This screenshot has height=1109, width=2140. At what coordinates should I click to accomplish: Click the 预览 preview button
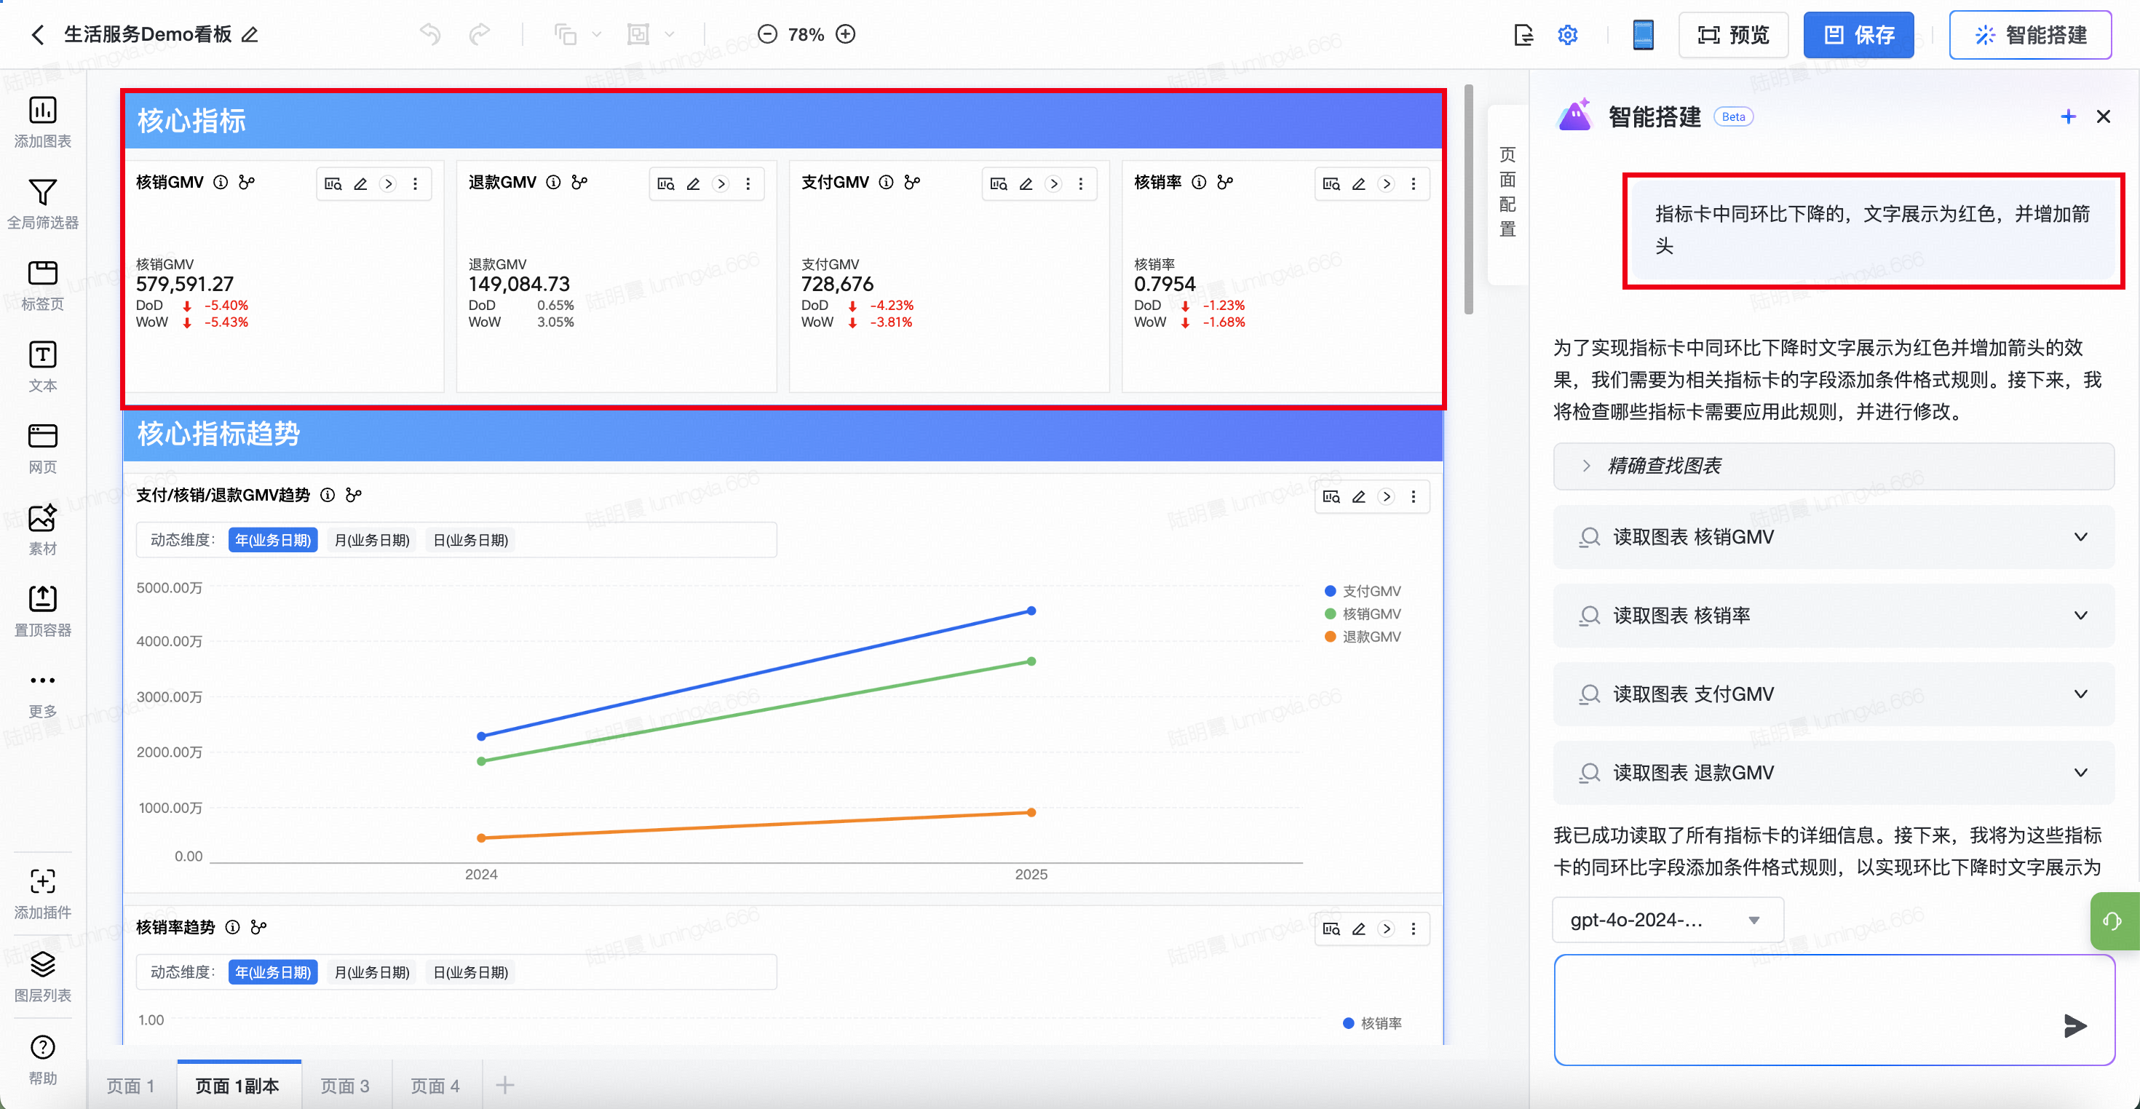(1733, 35)
